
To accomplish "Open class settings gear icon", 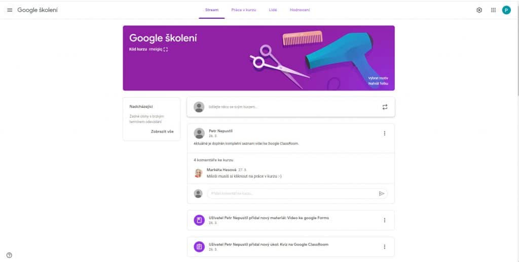I will coord(479,10).
